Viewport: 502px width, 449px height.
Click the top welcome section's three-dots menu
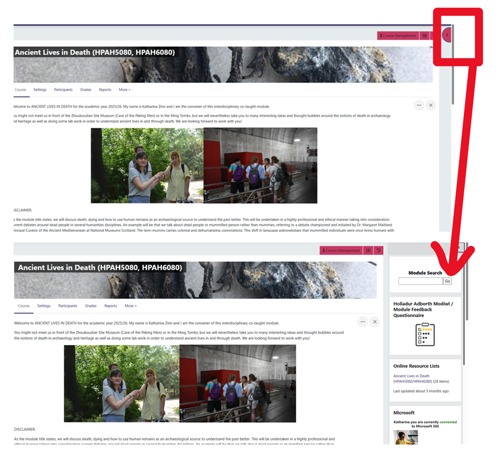(418, 105)
